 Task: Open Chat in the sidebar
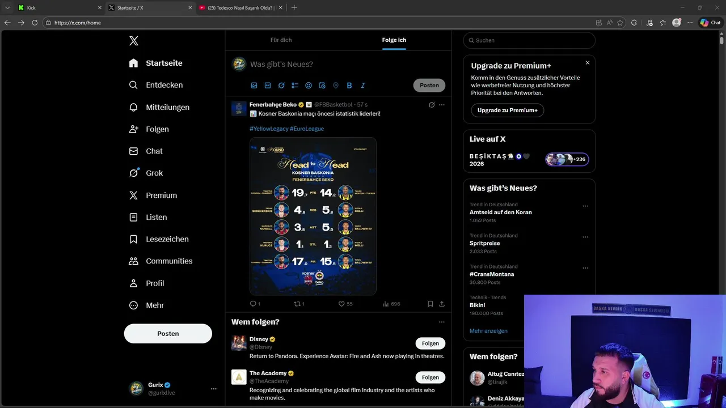pos(146,151)
